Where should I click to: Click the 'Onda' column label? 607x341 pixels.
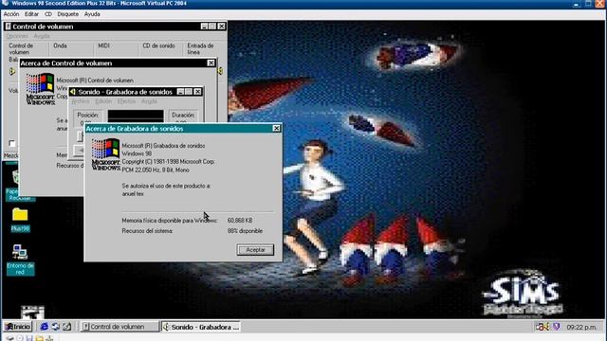click(60, 45)
